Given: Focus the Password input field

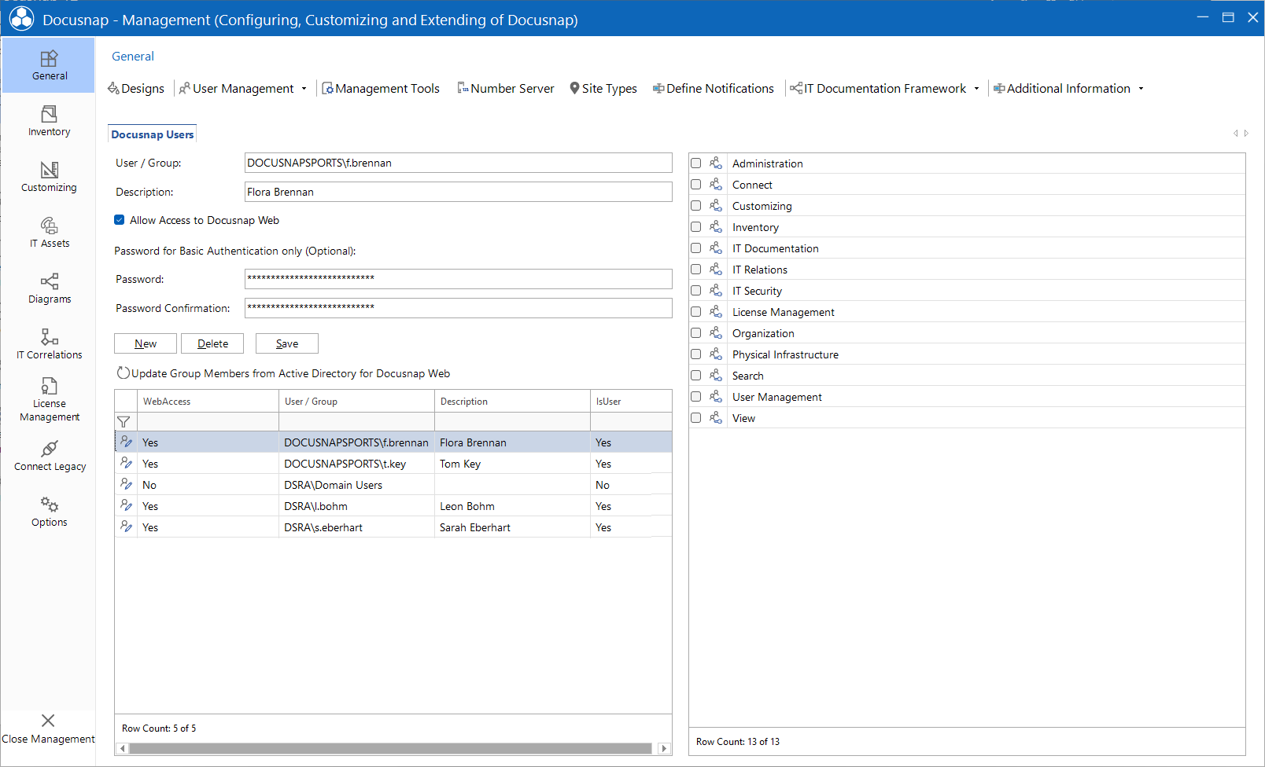Looking at the screenshot, I should coord(459,279).
